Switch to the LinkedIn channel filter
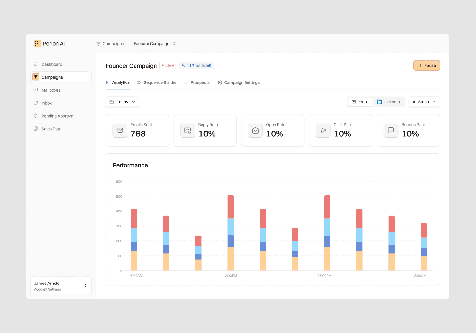476x333 pixels. coord(389,101)
